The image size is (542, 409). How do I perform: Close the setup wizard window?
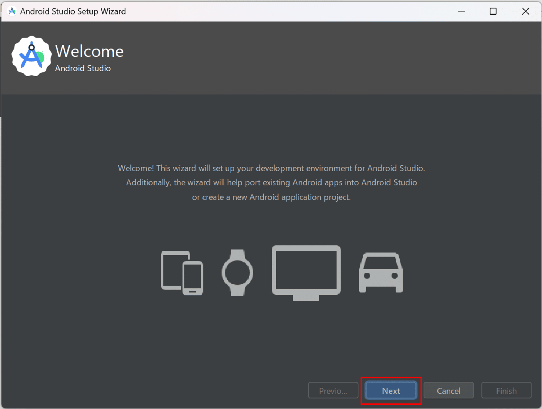coord(525,11)
